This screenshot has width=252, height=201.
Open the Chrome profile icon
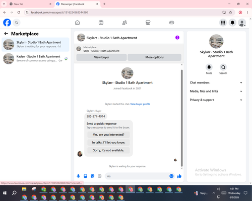click(240, 13)
